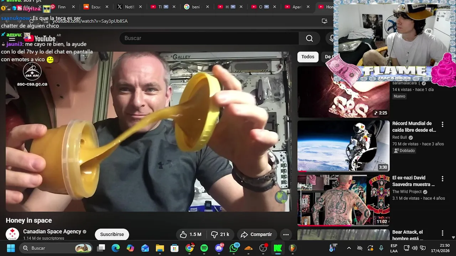The height and width of the screenshot is (256, 456).
Task: Click the 'Red Bull' channel name
Action: (400, 137)
